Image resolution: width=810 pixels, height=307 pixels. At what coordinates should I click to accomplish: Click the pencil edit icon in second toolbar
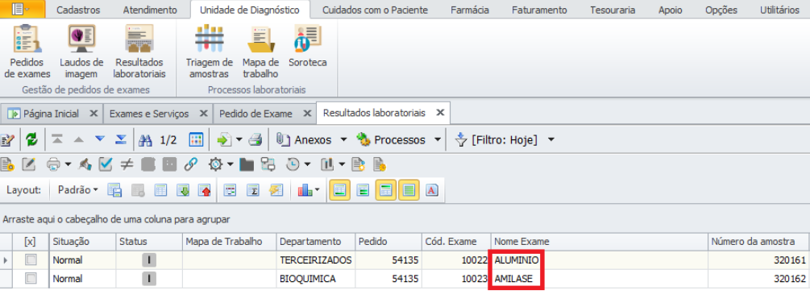(29, 164)
